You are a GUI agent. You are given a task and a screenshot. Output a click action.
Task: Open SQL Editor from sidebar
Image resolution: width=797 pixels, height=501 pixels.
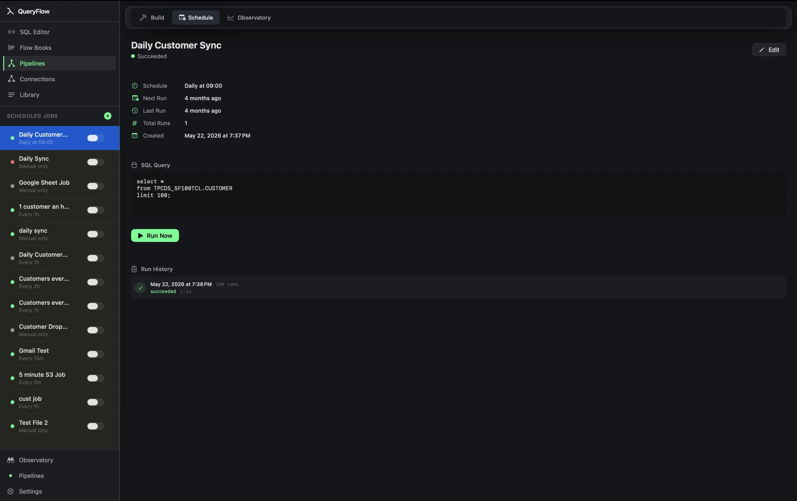(x=59, y=32)
